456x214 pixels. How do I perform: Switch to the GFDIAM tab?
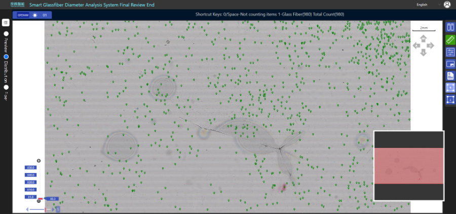(x=23, y=15)
